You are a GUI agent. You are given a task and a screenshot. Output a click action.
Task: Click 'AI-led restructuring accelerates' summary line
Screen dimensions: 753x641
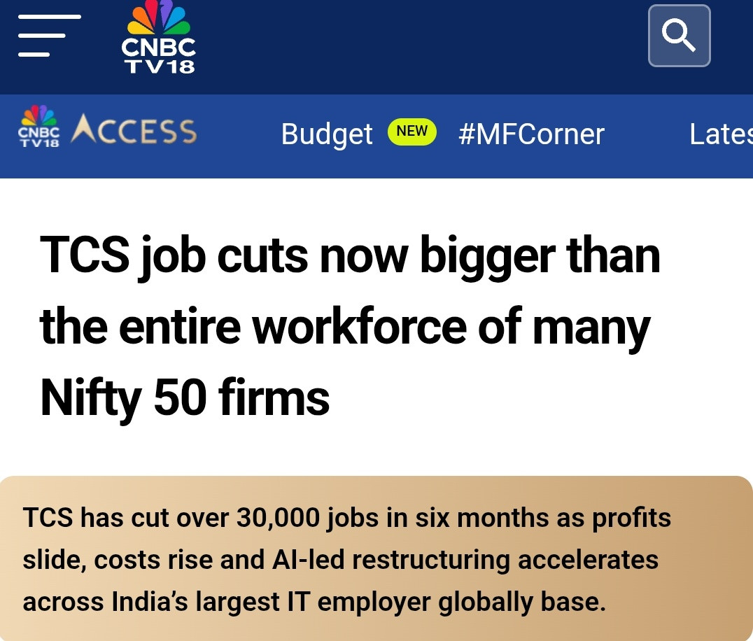tap(465, 560)
